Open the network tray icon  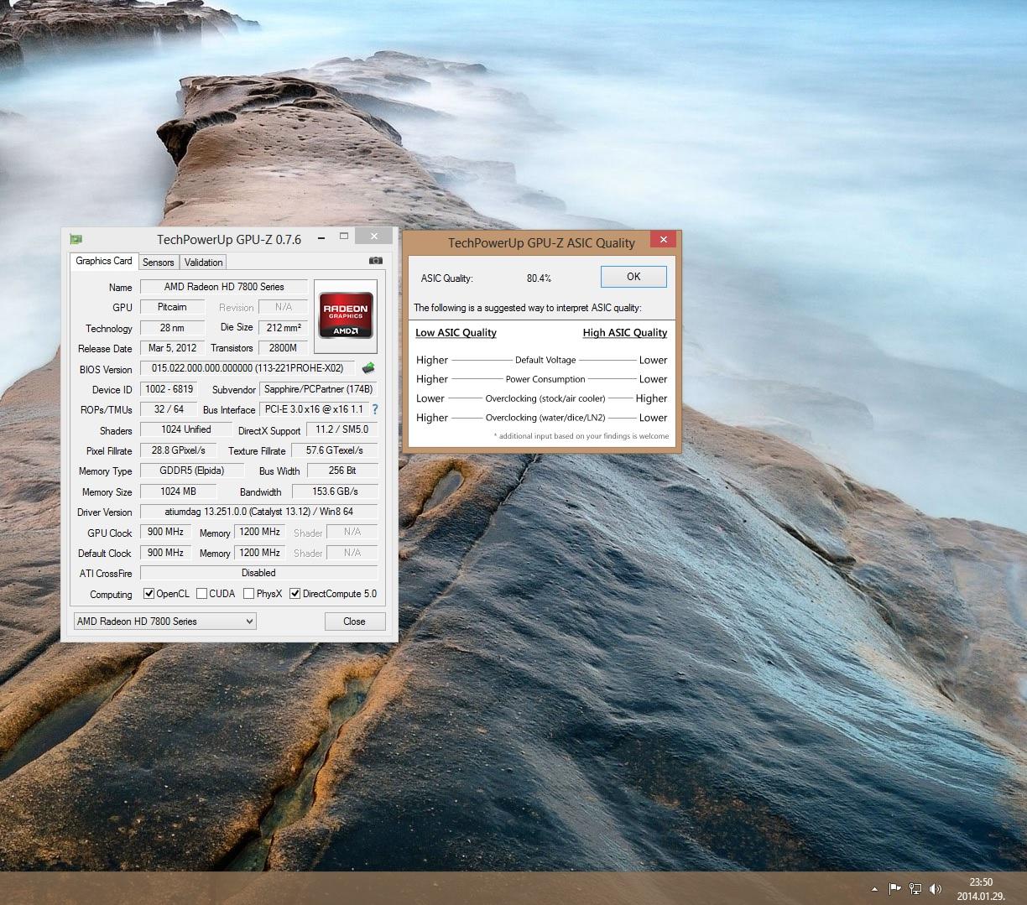915,889
